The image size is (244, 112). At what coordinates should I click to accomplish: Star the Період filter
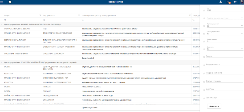(x=204, y=18)
